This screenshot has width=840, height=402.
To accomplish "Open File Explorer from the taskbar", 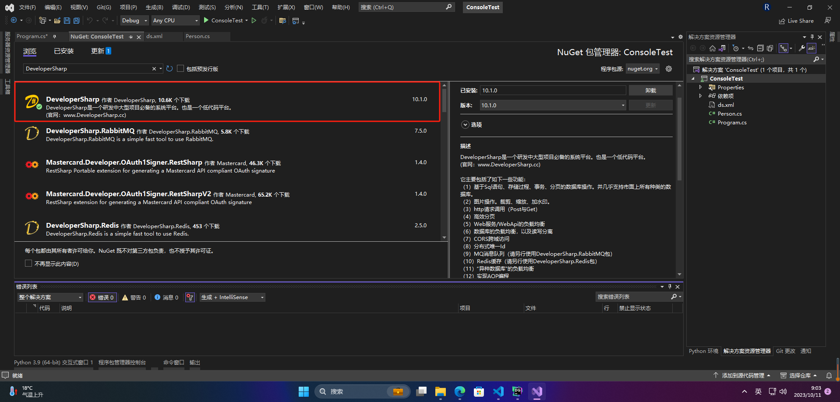I will [x=441, y=391].
